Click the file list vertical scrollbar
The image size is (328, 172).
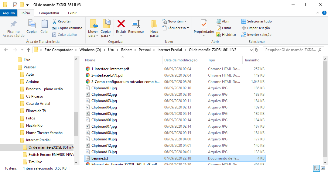pos(325,109)
